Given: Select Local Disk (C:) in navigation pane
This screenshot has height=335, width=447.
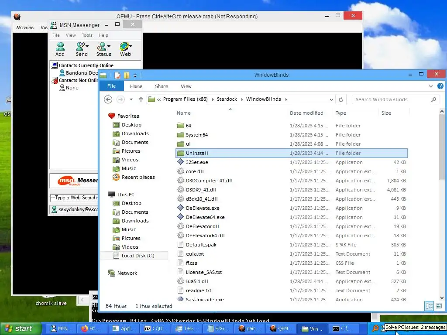Looking at the screenshot, I should (134, 256).
